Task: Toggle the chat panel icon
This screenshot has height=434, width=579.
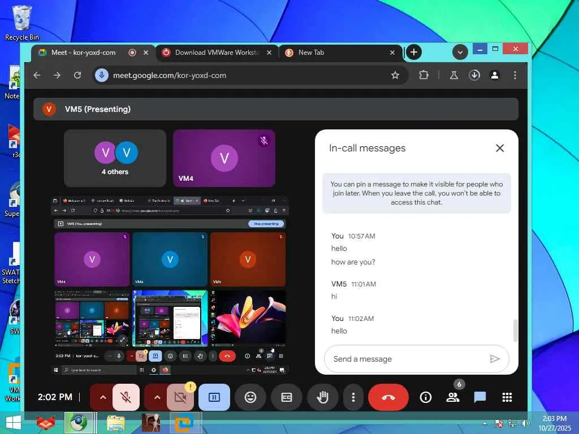Action: [x=479, y=397]
